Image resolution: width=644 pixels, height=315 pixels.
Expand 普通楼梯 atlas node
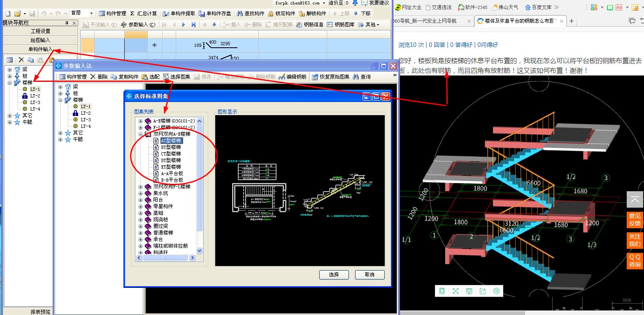point(140,233)
